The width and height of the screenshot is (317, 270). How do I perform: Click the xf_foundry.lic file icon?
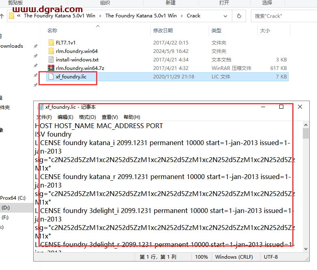point(51,76)
